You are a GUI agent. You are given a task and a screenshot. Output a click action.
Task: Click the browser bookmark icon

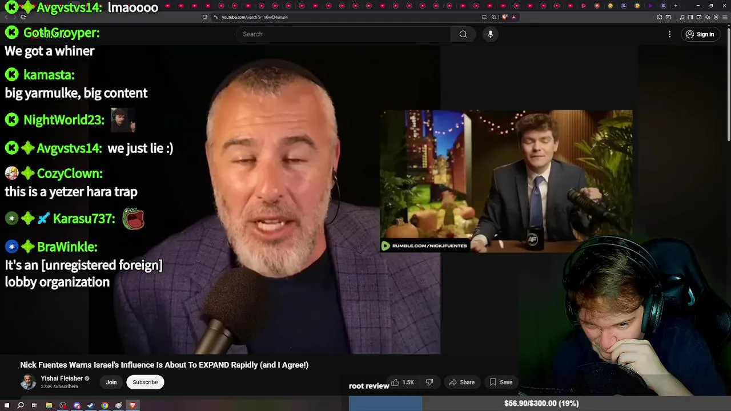204,17
